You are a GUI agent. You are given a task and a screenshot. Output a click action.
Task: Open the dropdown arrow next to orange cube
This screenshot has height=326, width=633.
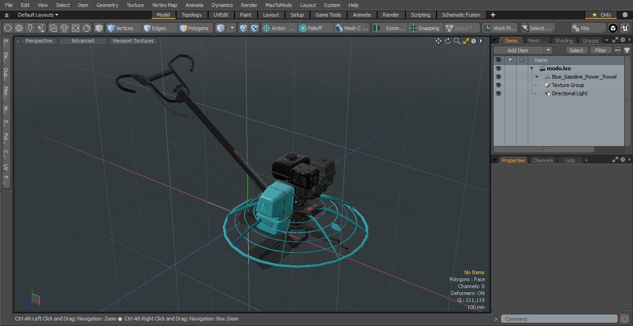click(x=232, y=28)
